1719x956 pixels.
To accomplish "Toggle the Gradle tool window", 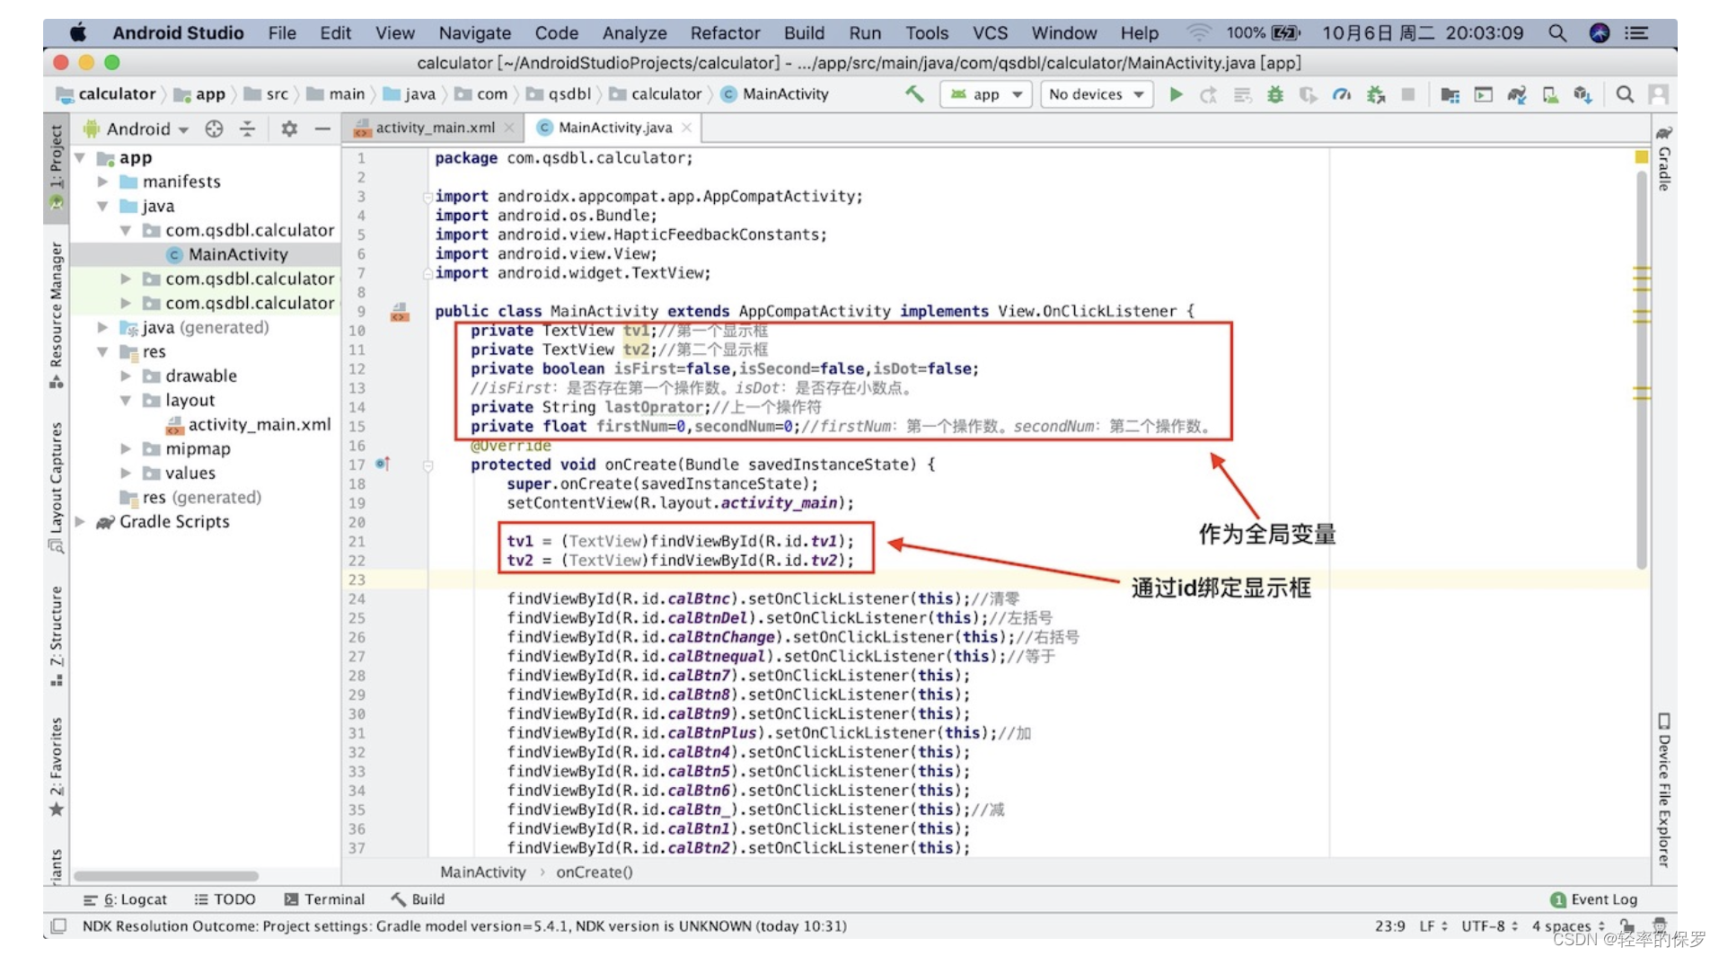I will coord(1664,158).
